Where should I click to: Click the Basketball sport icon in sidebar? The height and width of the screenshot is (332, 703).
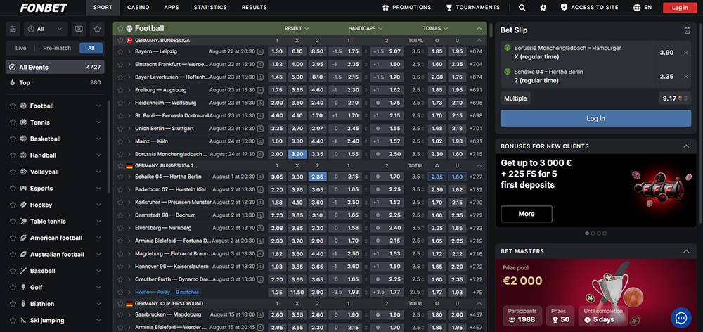(23, 139)
